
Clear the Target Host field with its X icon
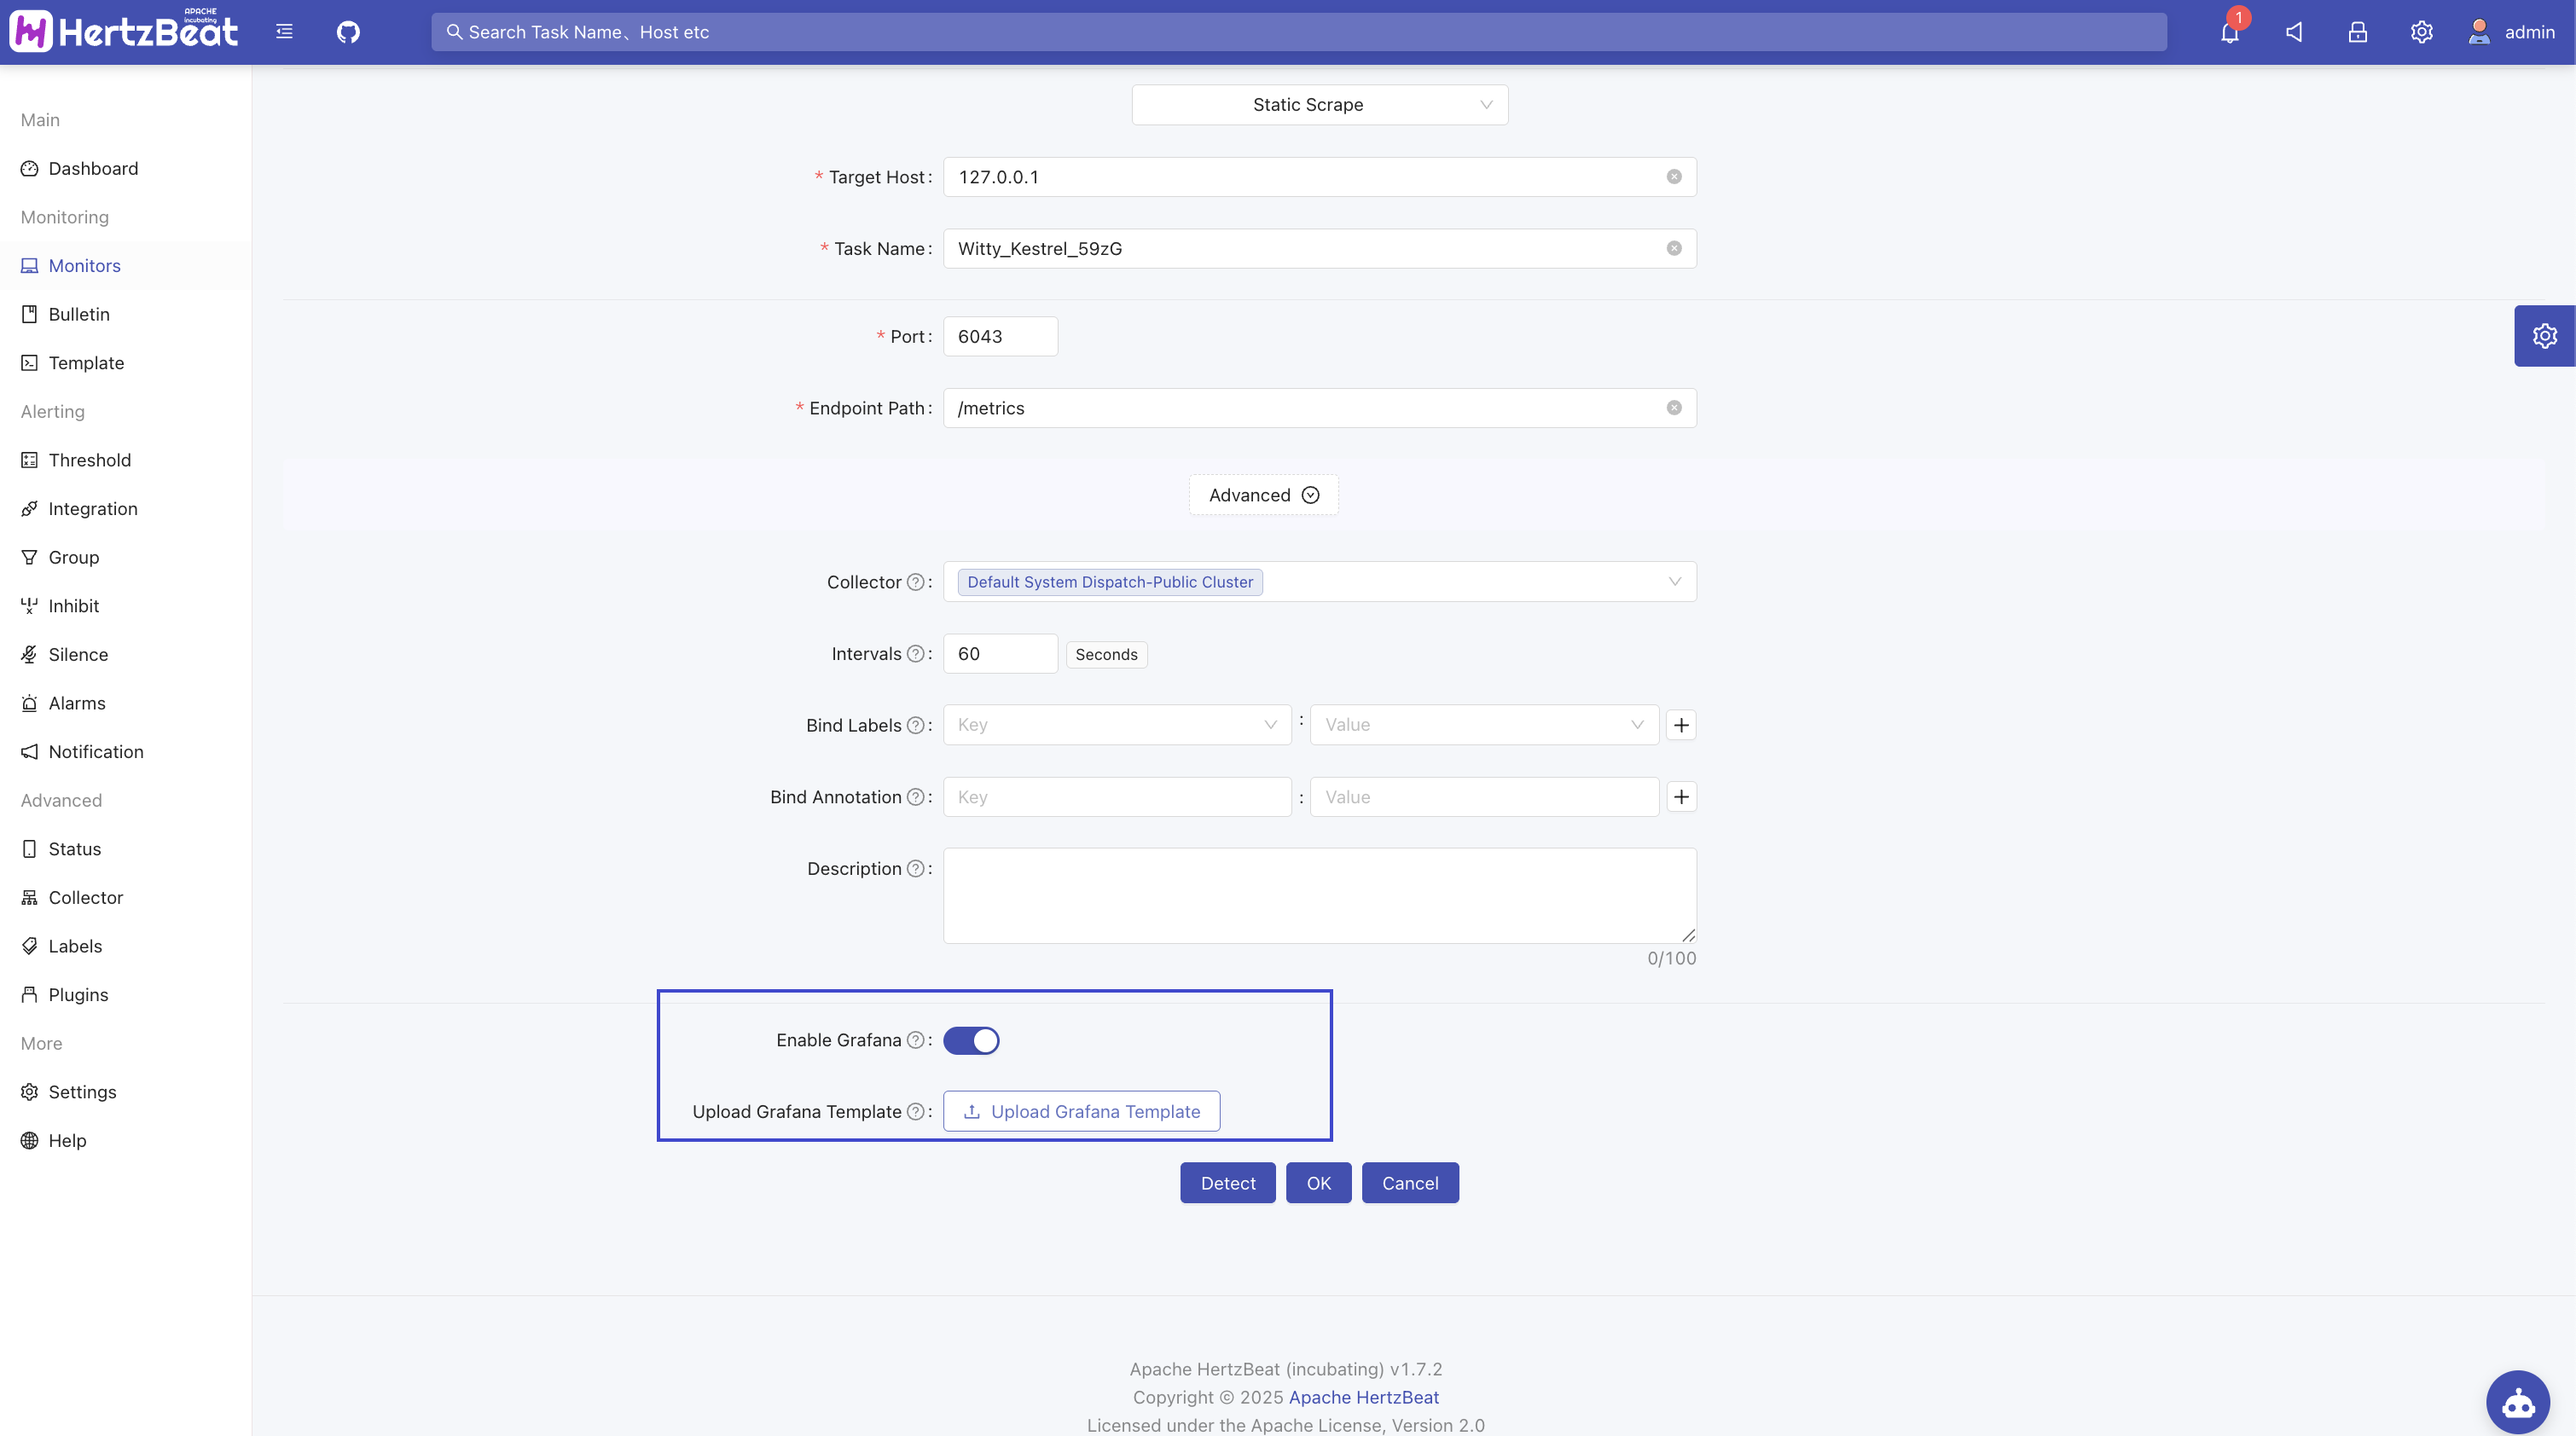pos(1674,177)
